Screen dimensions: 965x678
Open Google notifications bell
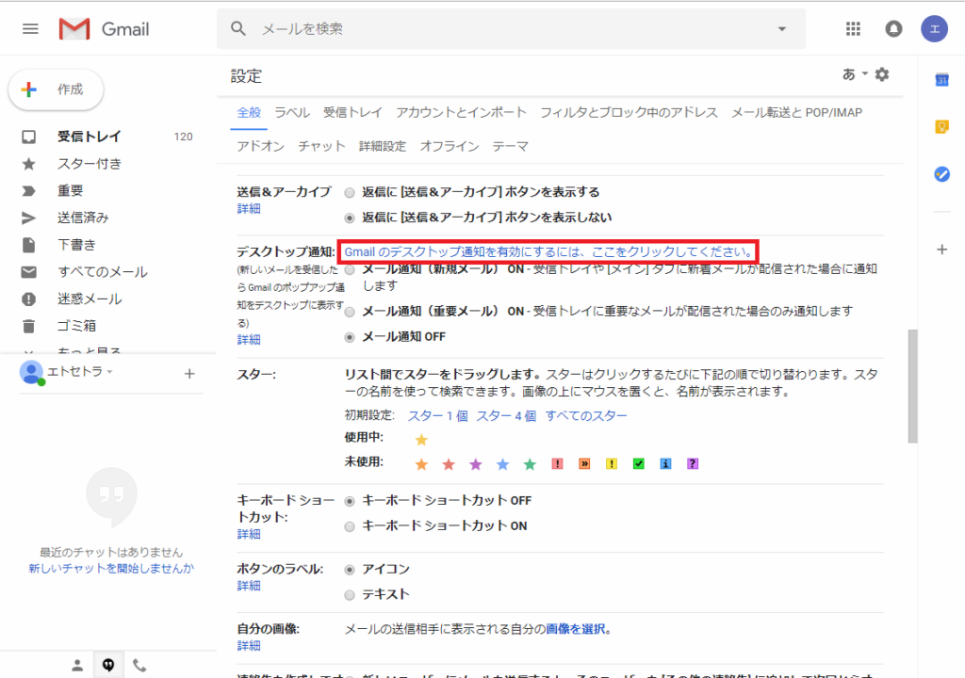tap(893, 28)
